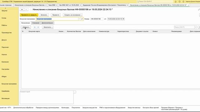Open the Деньги section in sidebar
This screenshot has width=200, height=112.
4,40
